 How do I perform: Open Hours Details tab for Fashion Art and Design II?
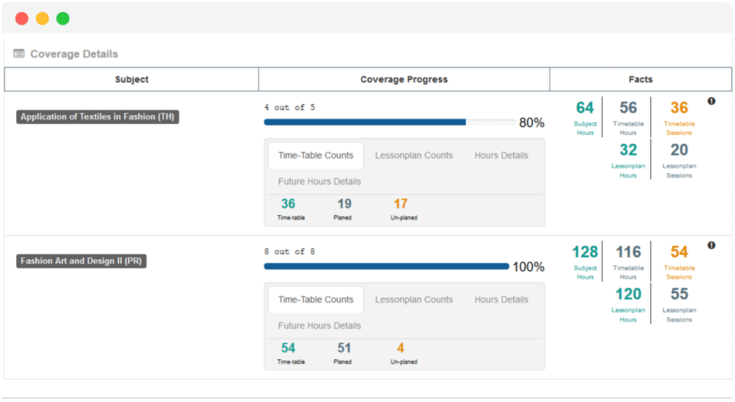pyautogui.click(x=501, y=300)
